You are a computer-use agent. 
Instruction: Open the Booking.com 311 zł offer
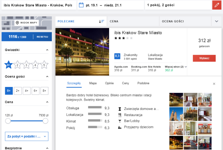(x=139, y=68)
